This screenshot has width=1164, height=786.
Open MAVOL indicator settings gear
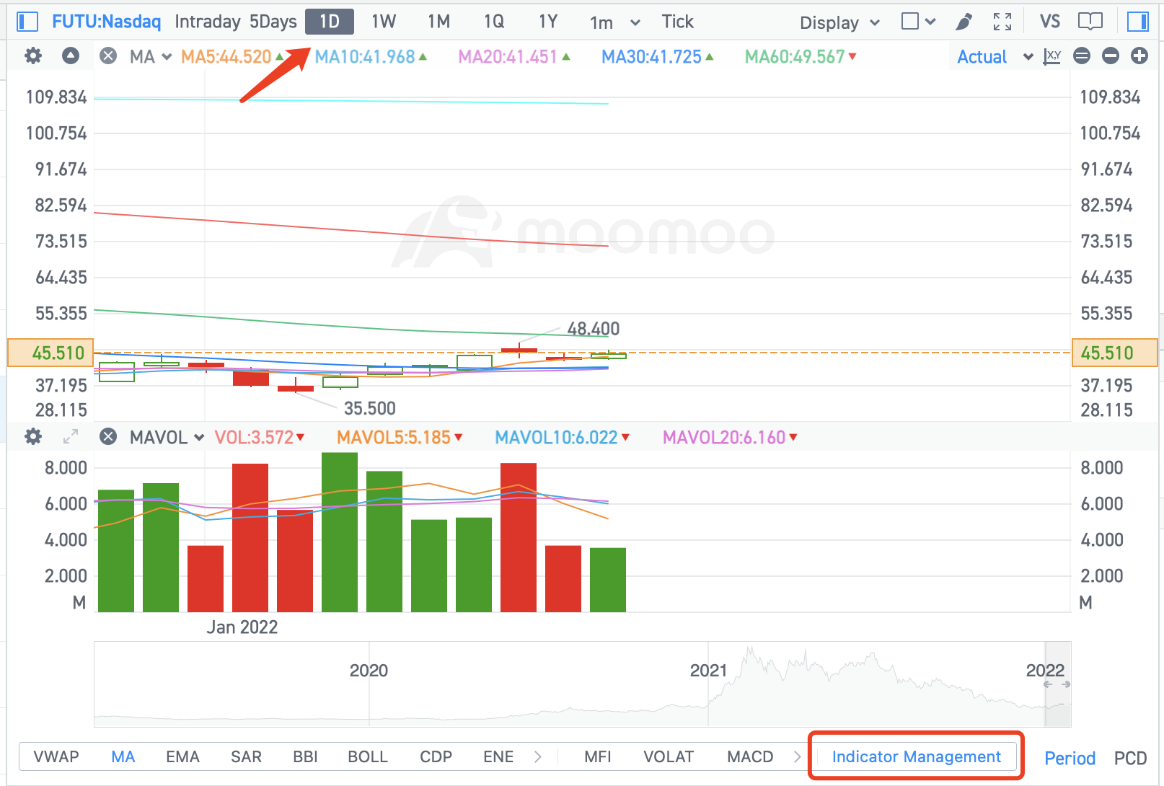(33, 436)
